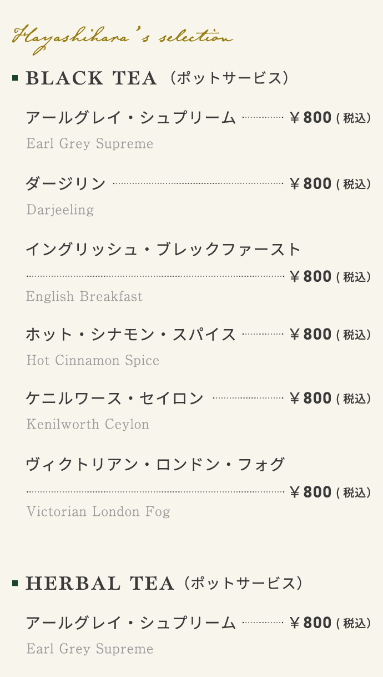Viewport: 383px width, 677px height.
Task: Click the green square bullet beside HERBAL TEA
Action: (15, 583)
